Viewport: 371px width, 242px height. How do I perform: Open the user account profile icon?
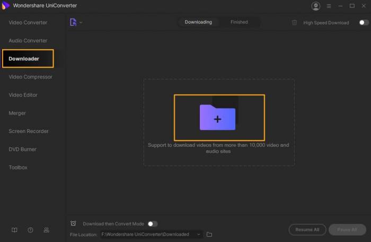click(316, 6)
